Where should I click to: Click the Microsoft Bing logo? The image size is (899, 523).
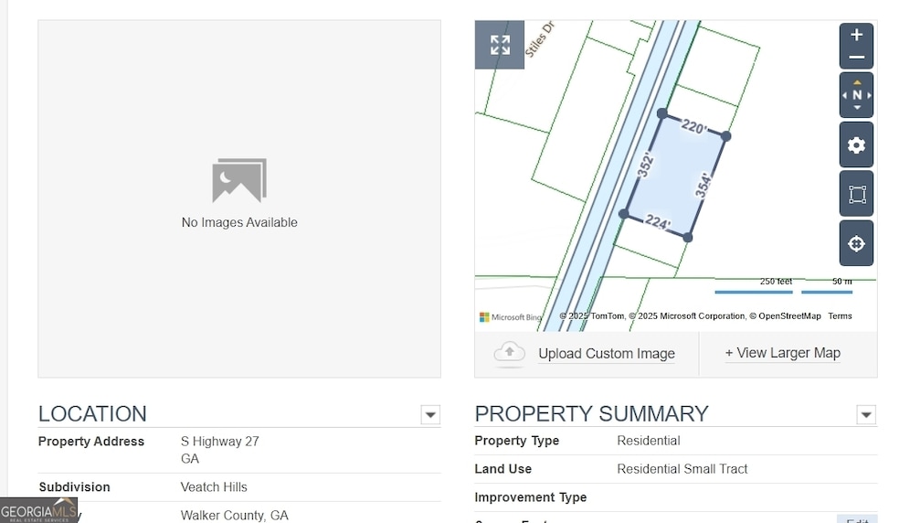coord(510,317)
